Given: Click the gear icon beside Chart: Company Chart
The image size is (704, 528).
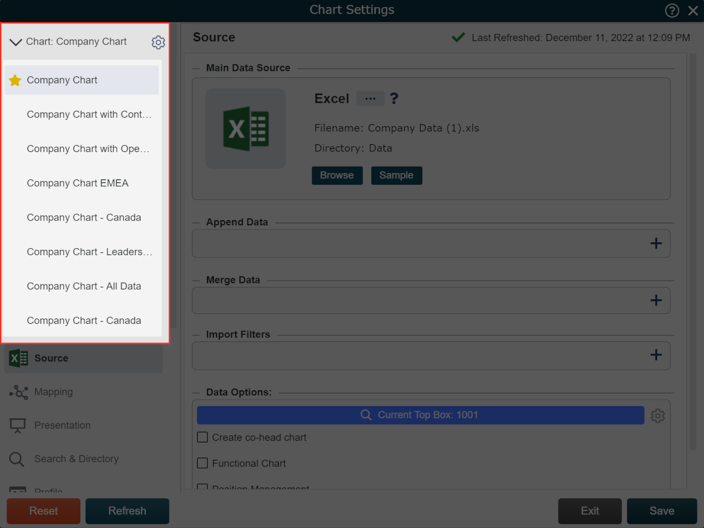Looking at the screenshot, I should click(158, 42).
